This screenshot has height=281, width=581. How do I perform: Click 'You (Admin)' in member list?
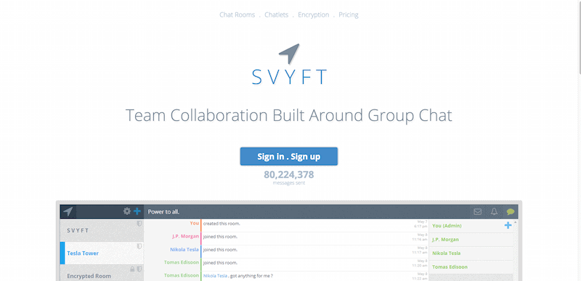447,225
